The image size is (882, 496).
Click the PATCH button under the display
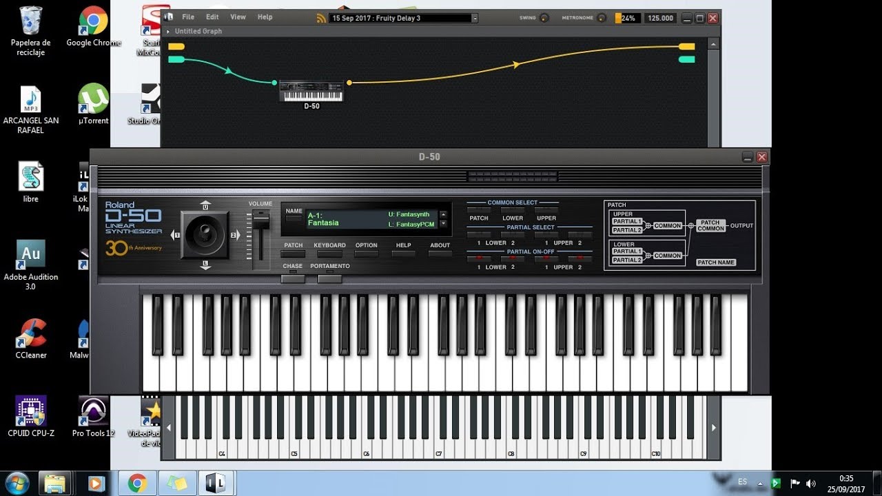[293, 254]
